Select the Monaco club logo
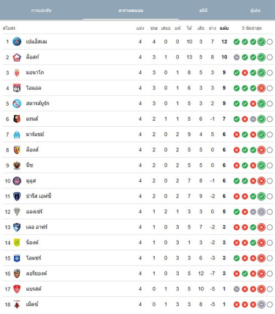This screenshot has height=314, width=275. 17,73
